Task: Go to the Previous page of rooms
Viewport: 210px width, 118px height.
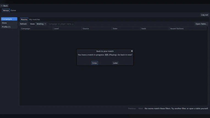Action: point(132,108)
